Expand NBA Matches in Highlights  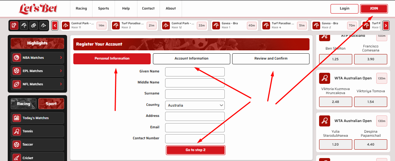click(x=61, y=58)
